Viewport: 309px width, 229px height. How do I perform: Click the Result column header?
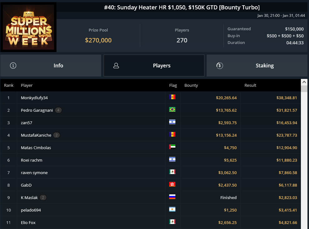pyautogui.click(x=250, y=85)
